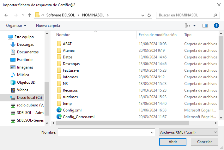
Task: Create a Nueva carpeta
Action: click(x=48, y=26)
